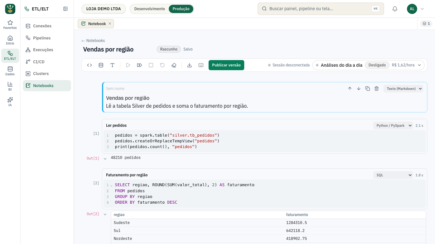
Task: Delete the markdown cell with the trash icon
Action: pyautogui.click(x=376, y=89)
